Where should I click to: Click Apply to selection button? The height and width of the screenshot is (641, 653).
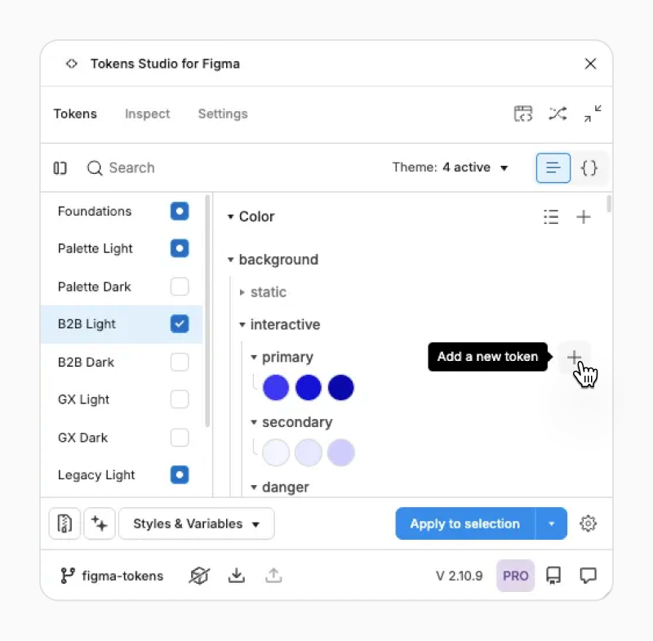click(x=464, y=524)
